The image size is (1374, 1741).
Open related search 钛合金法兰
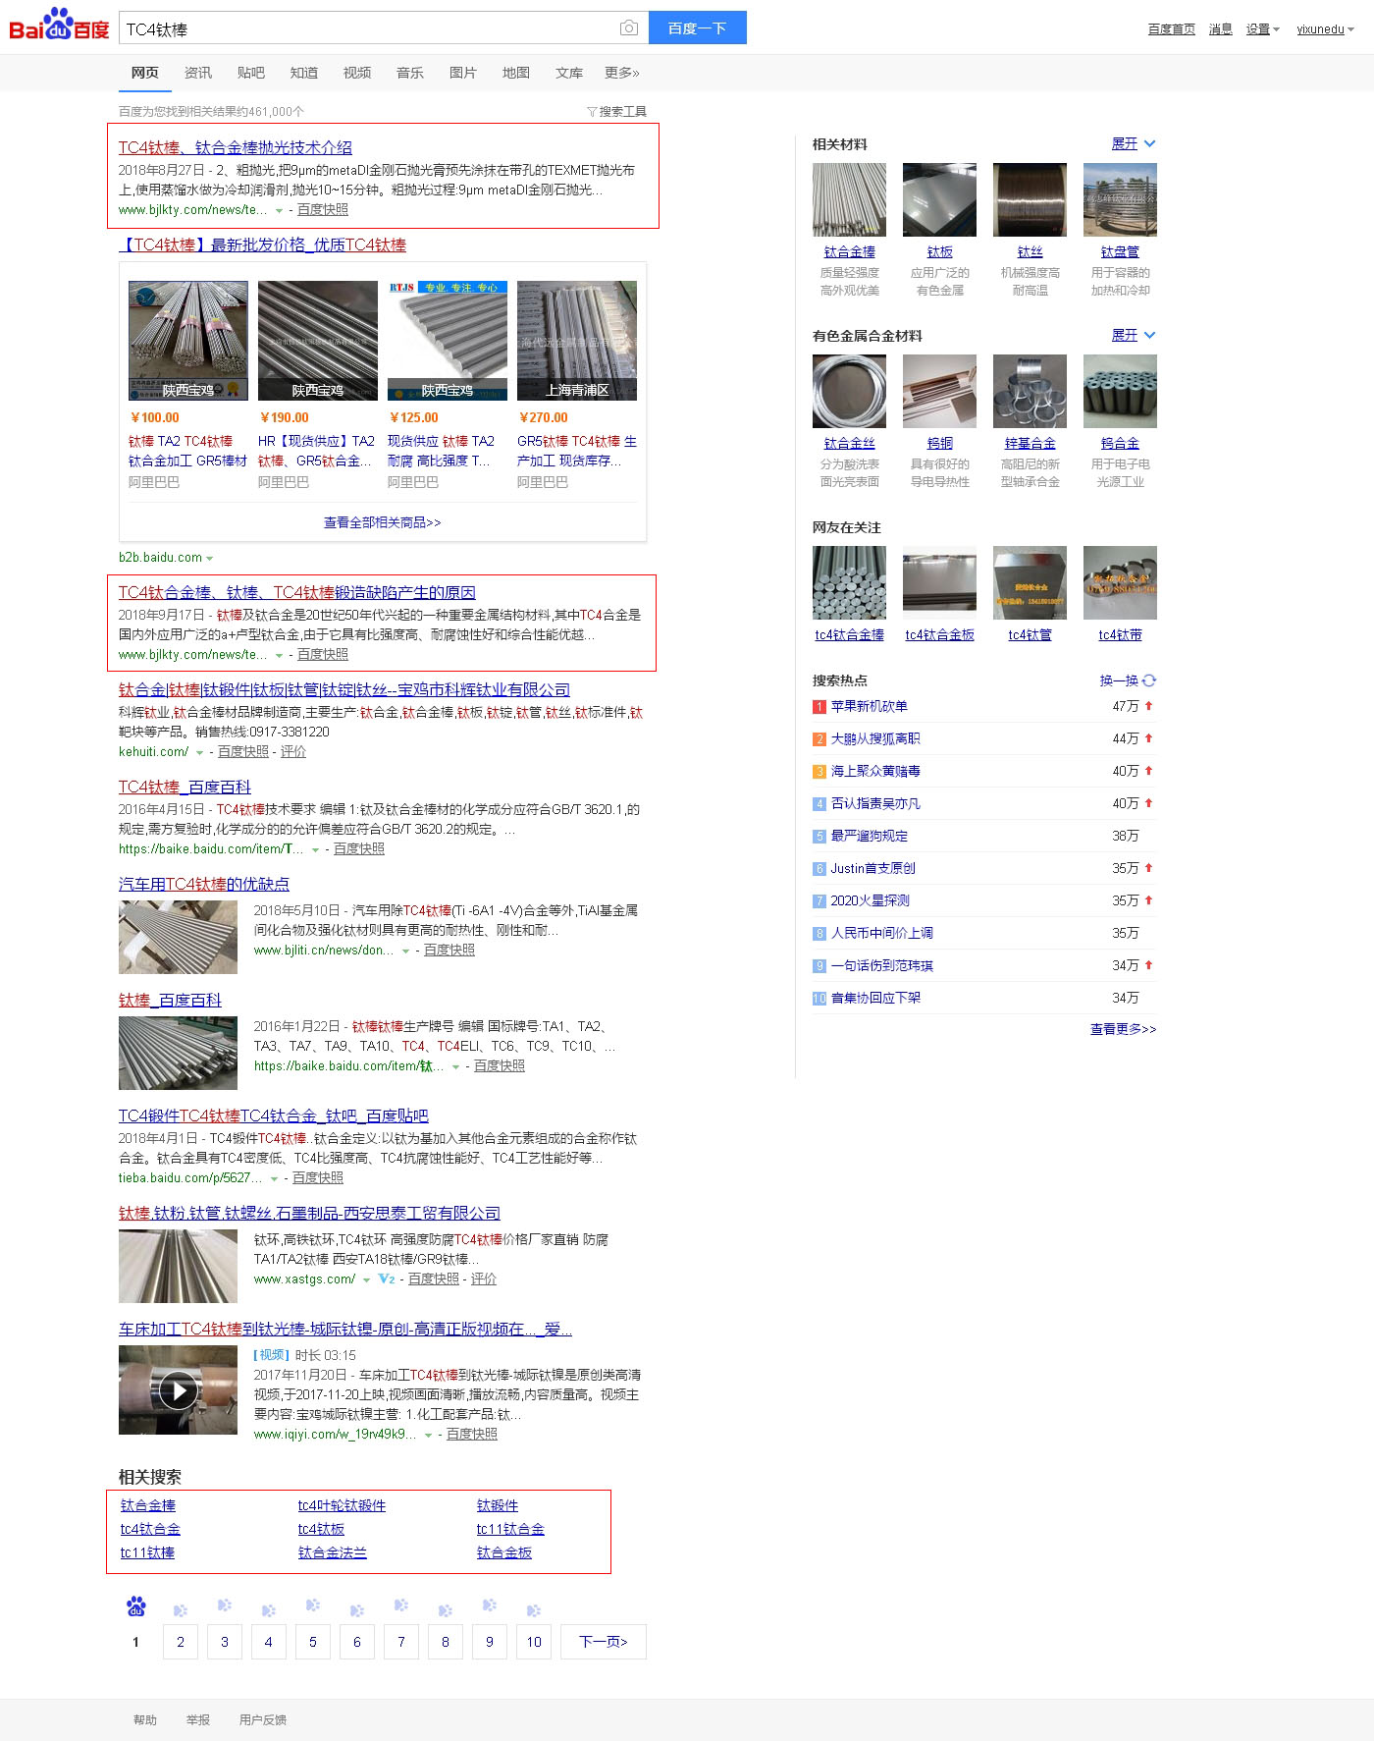coord(333,1552)
